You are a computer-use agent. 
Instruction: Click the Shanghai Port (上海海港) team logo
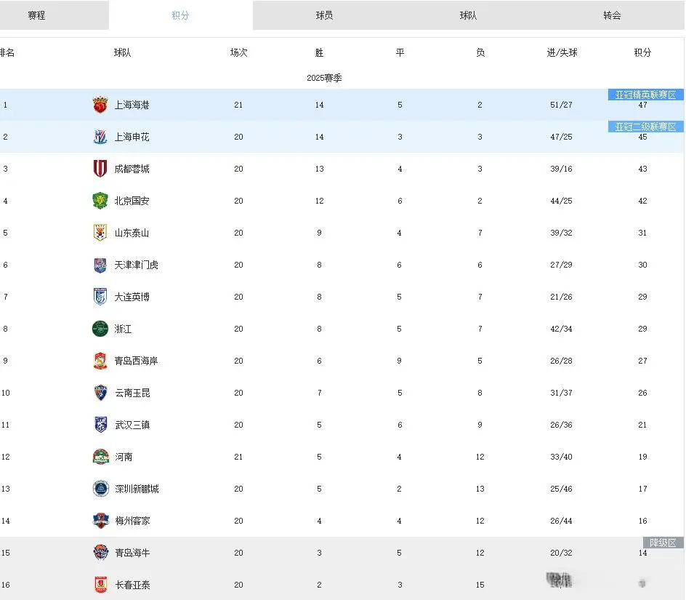(100, 105)
